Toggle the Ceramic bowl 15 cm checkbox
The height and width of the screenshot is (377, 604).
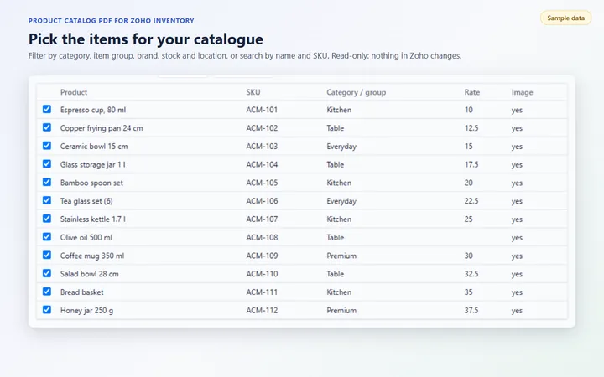point(47,146)
